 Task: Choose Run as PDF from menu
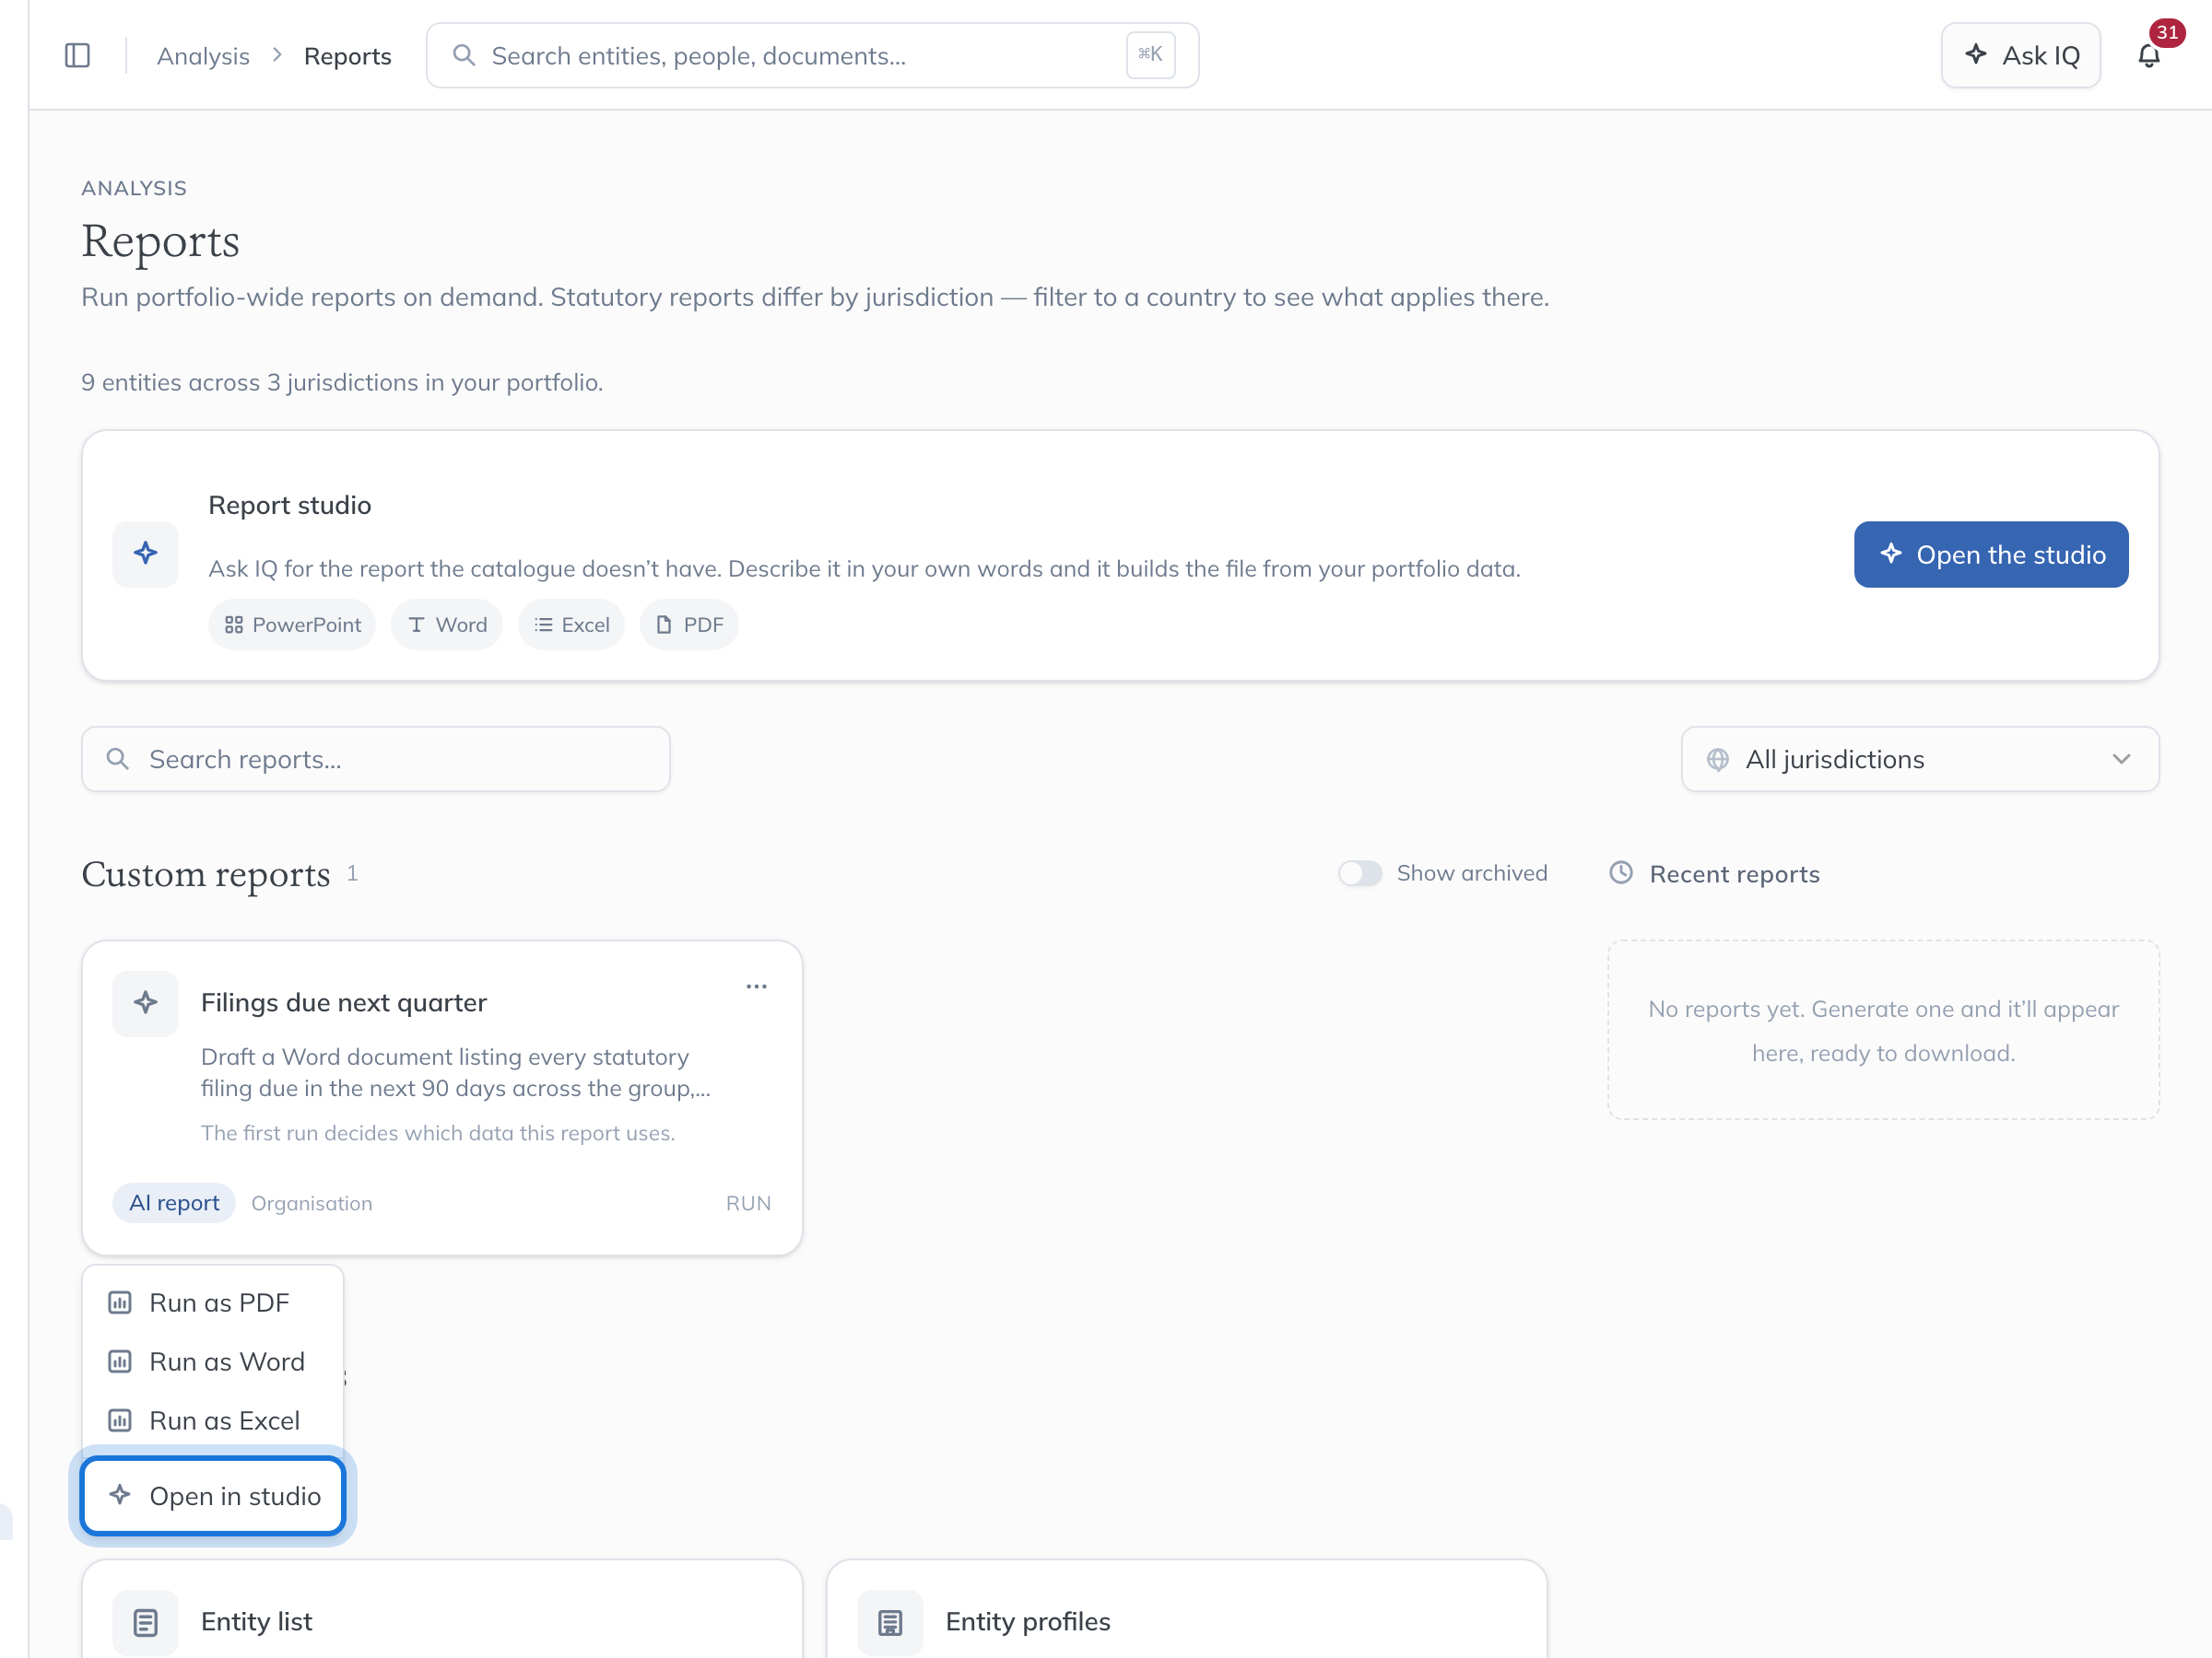pos(213,1302)
